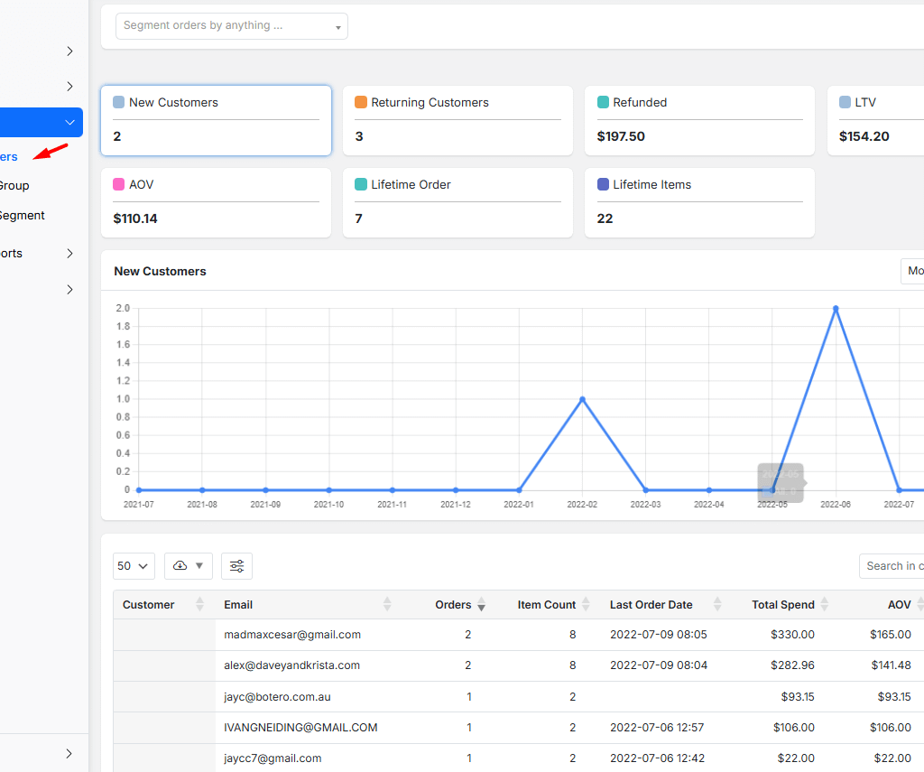Toggle the Refunded metric card
This screenshot has width=924, height=772.
699,120
